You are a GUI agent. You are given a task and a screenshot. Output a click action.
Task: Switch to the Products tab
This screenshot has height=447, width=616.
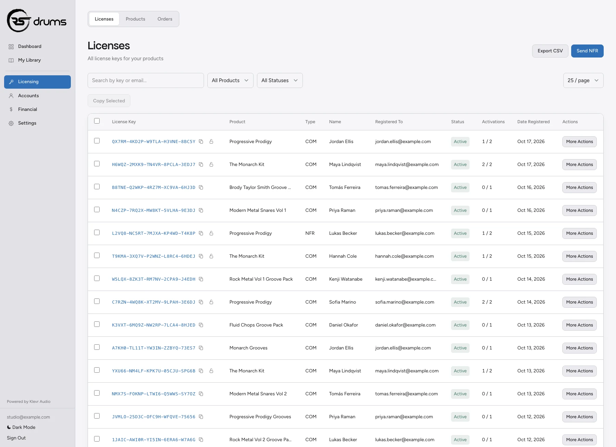pos(135,19)
